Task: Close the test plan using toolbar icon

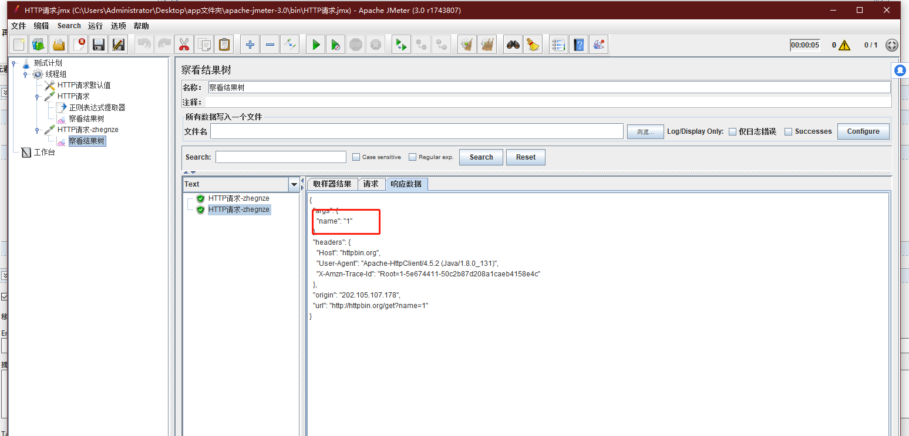Action: pyautogui.click(x=79, y=45)
